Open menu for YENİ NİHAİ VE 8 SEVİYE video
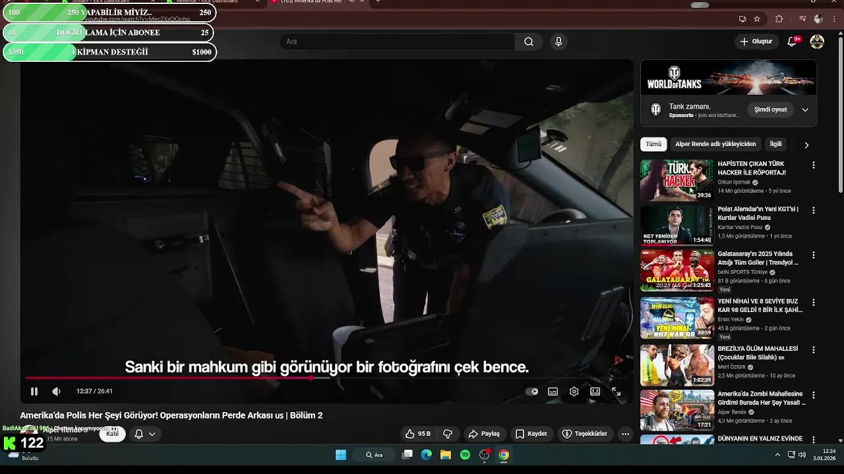Screen dimensions: 844x474 click(813, 303)
